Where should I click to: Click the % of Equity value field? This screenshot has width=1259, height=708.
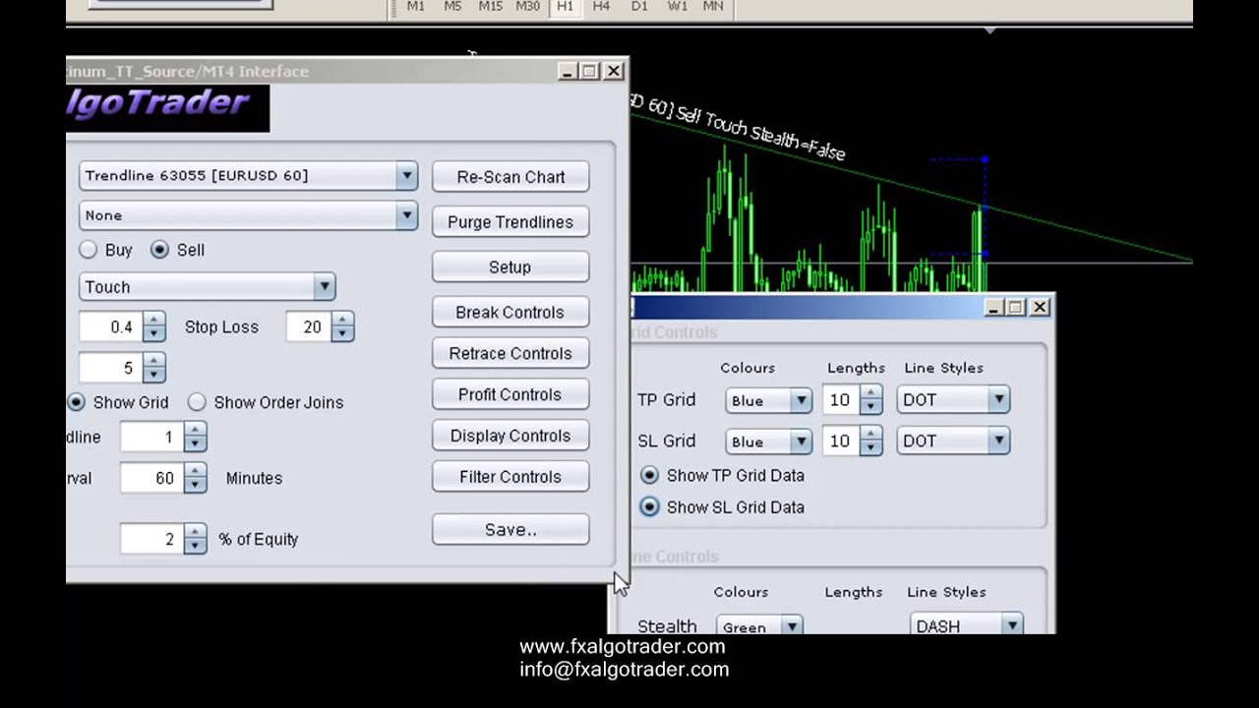152,539
